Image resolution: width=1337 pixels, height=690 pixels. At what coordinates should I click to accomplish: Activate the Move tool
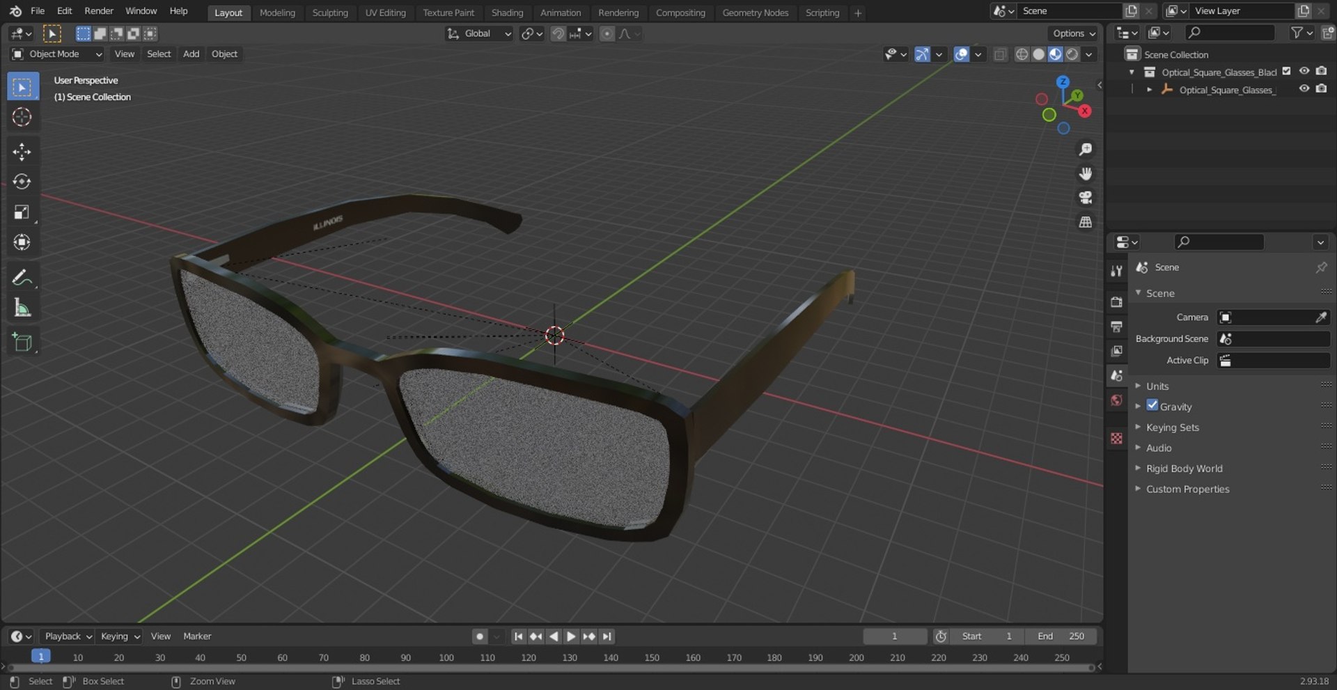(x=22, y=152)
